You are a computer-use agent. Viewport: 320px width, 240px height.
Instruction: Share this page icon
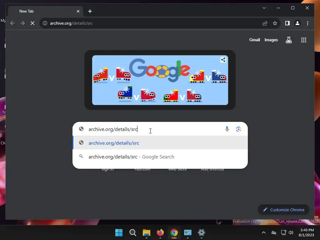tap(265, 23)
